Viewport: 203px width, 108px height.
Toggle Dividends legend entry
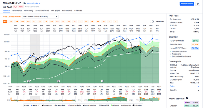tap(115, 105)
